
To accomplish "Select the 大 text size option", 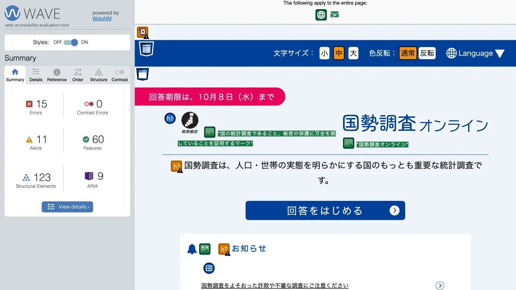I will 353,53.
